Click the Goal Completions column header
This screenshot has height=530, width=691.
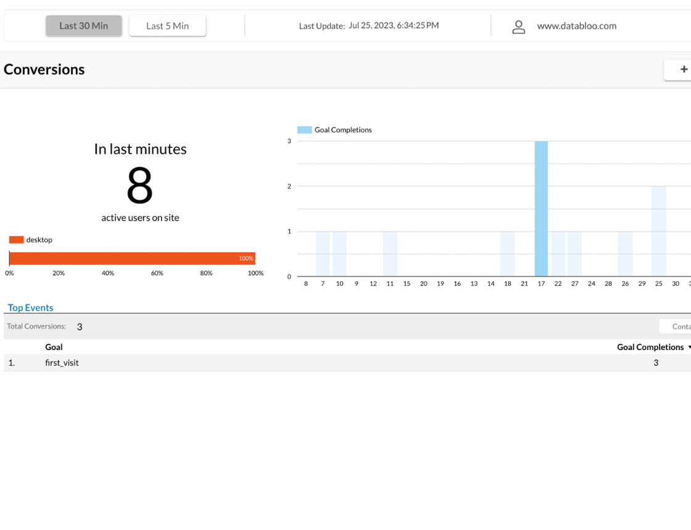[650, 347]
